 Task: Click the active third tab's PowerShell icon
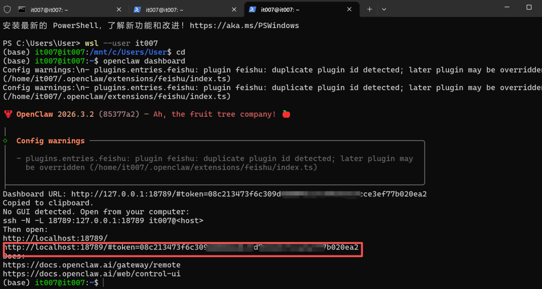252,10
